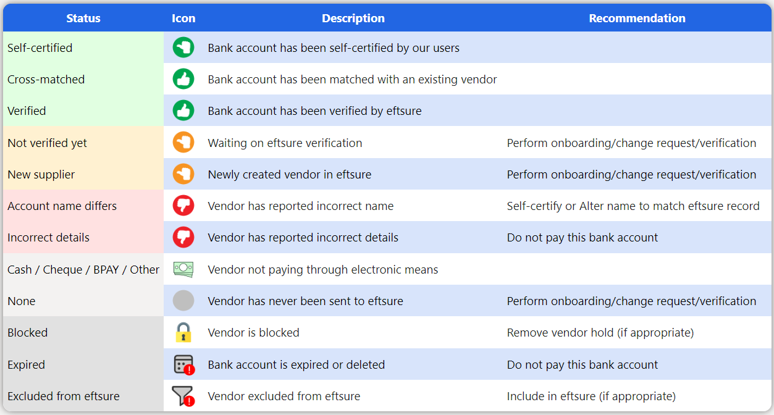
Task: Click the Expired calendar alert icon
Action: [184, 364]
